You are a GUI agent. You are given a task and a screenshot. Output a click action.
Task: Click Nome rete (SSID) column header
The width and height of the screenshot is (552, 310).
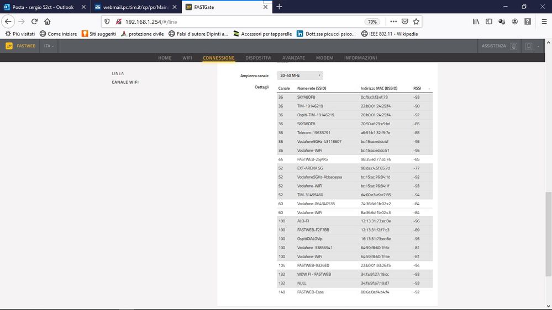[x=312, y=88]
